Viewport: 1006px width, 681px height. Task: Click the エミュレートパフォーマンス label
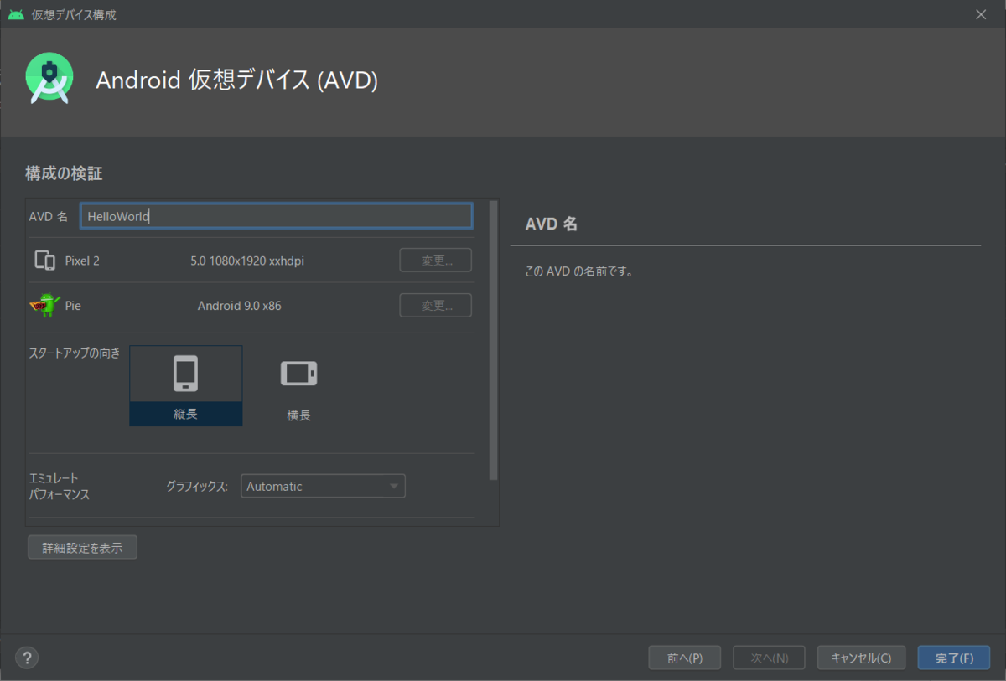click(x=60, y=486)
